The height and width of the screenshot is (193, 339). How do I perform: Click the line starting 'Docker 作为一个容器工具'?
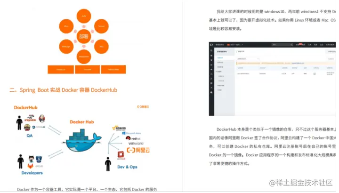click(87, 190)
